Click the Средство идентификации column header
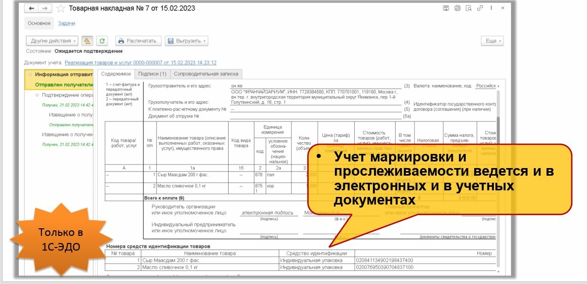 (x=316, y=253)
